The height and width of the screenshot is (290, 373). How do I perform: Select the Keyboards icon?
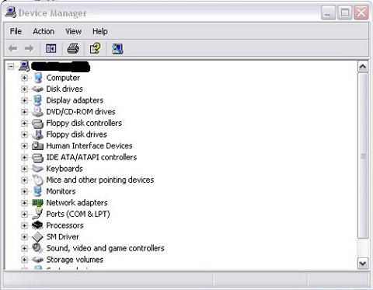tap(37, 169)
